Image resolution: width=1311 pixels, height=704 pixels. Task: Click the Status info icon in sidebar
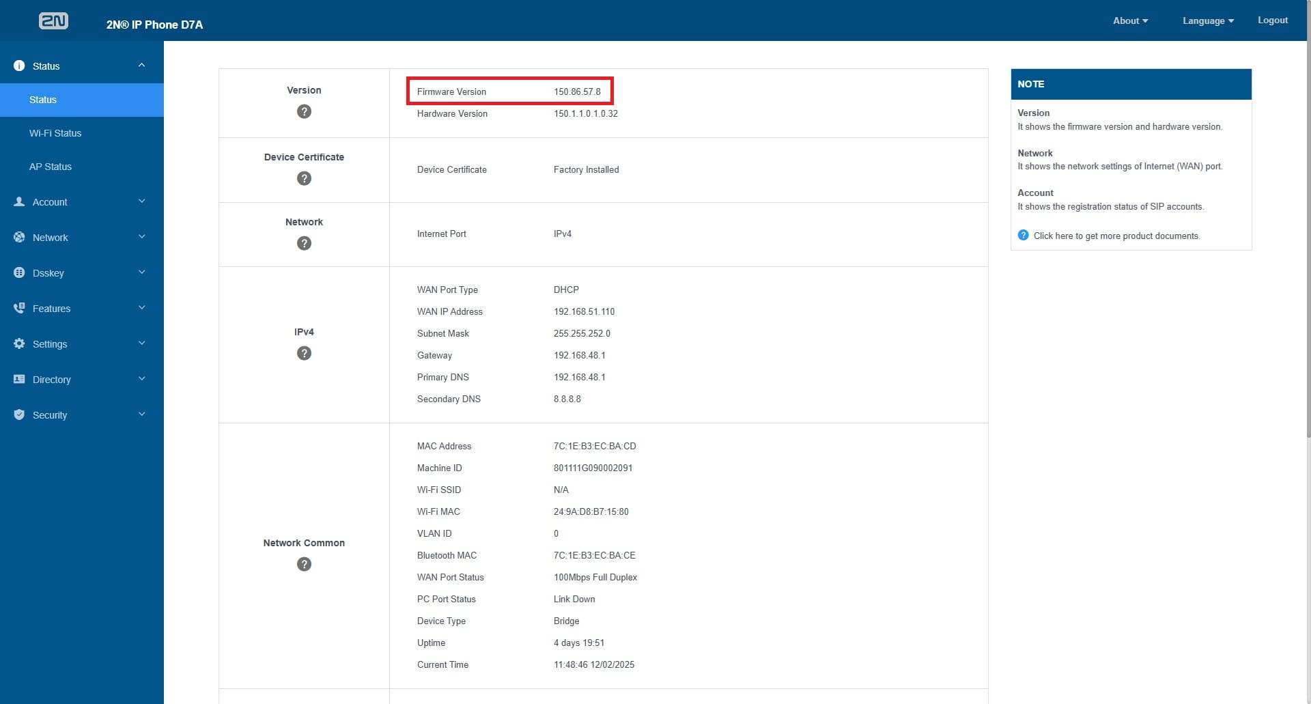point(19,66)
